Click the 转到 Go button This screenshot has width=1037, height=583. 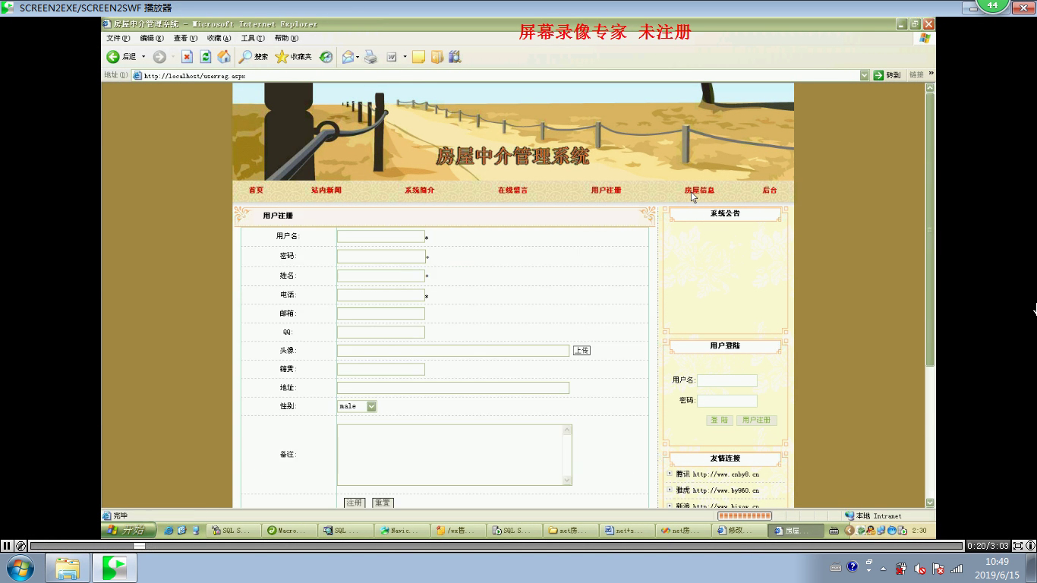click(887, 75)
